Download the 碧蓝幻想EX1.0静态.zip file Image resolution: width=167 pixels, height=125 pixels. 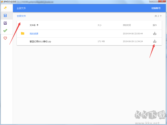(155, 41)
